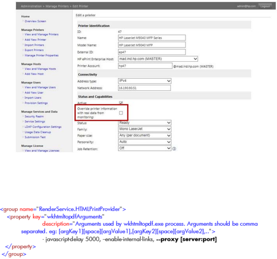Click the Home heading in sidebar
The image size is (277, 259).
point(26,16)
